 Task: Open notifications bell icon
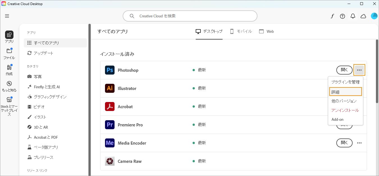tap(353, 16)
